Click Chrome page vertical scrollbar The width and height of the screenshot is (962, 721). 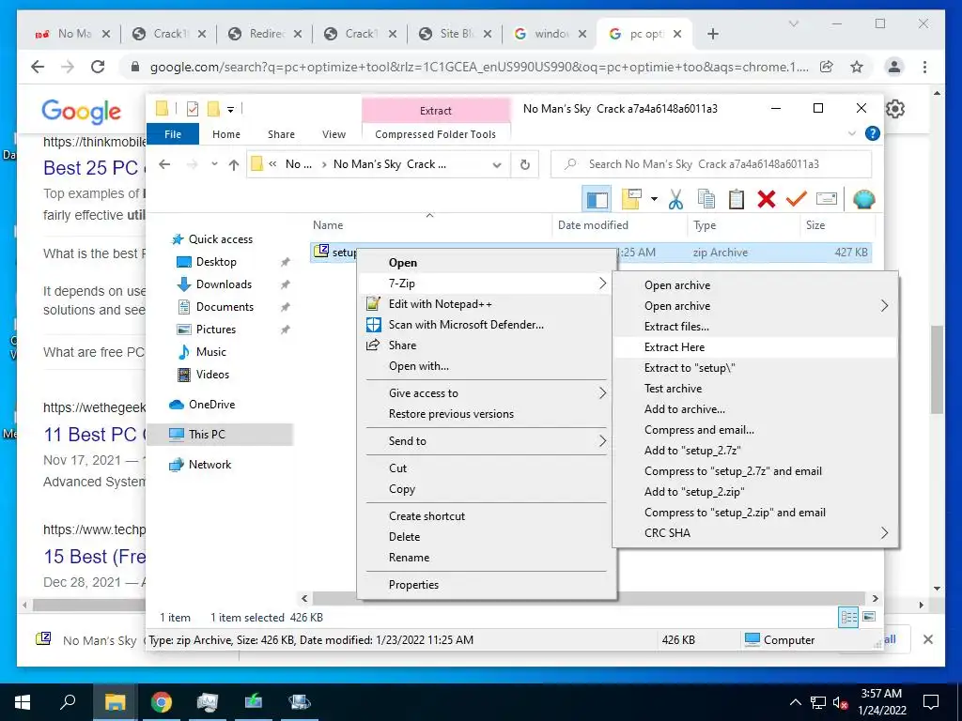(937, 370)
